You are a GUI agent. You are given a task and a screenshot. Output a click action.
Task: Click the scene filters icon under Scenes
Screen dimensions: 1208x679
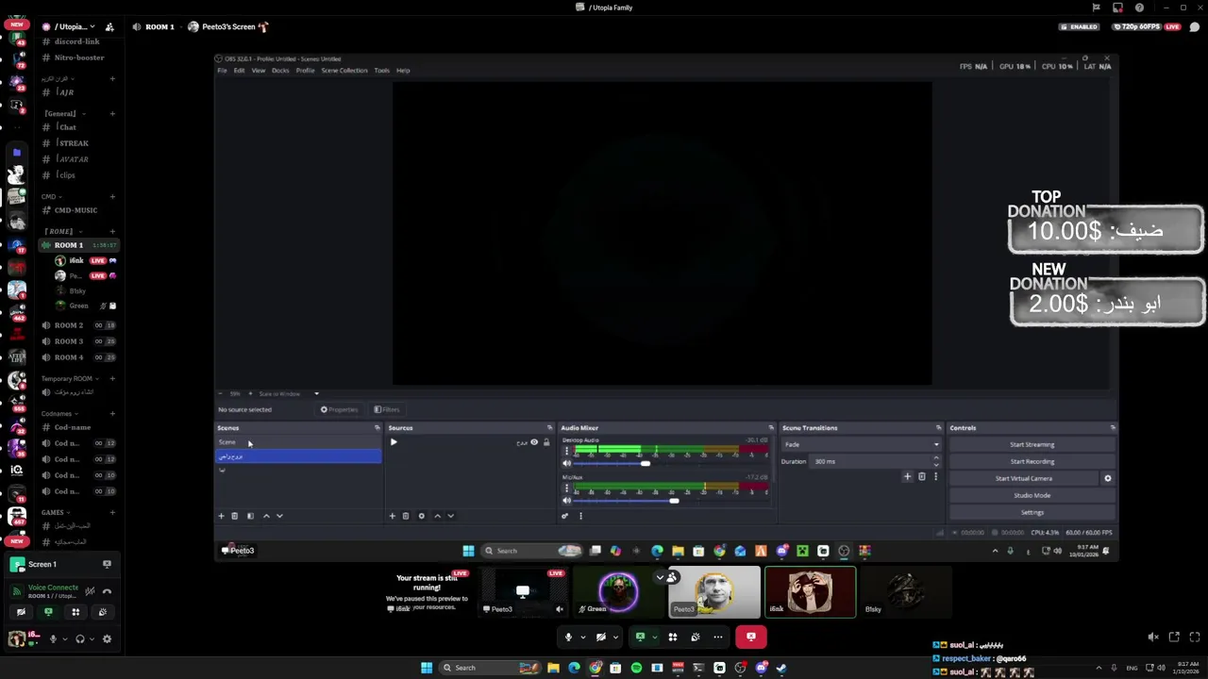point(250,516)
